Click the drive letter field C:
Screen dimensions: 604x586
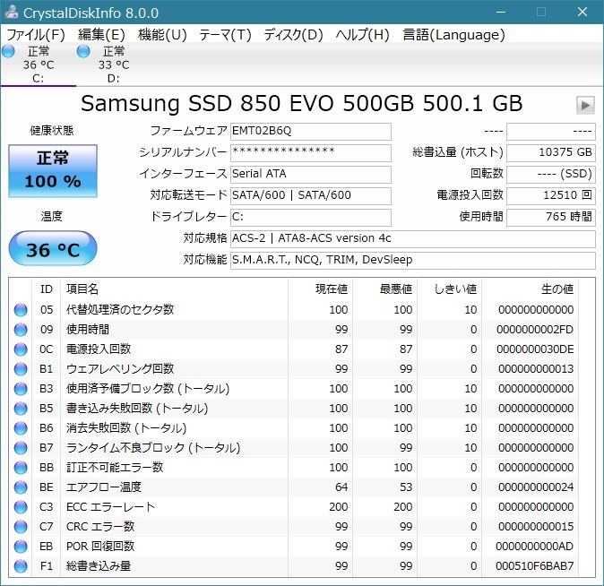coord(311,218)
